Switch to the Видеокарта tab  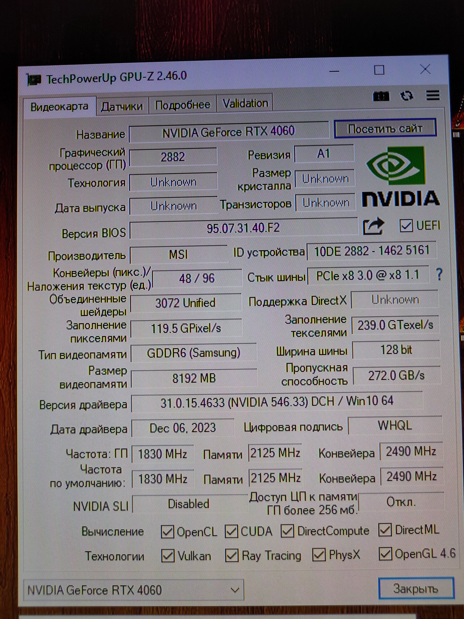coord(59,107)
